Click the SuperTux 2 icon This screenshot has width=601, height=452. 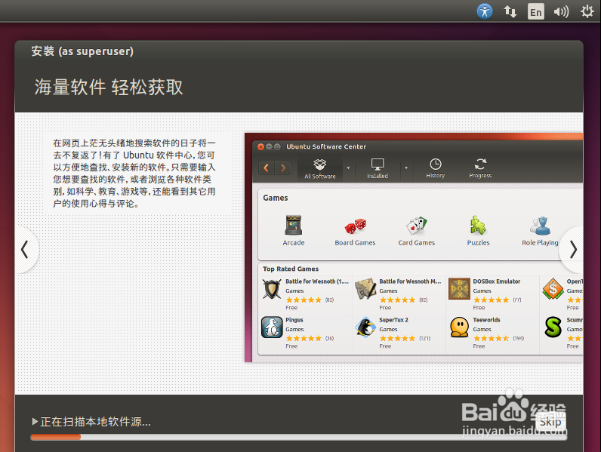[365, 327]
